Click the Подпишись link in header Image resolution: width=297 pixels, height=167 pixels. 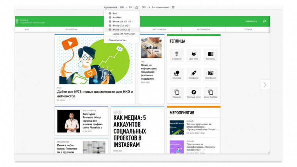tap(250, 21)
